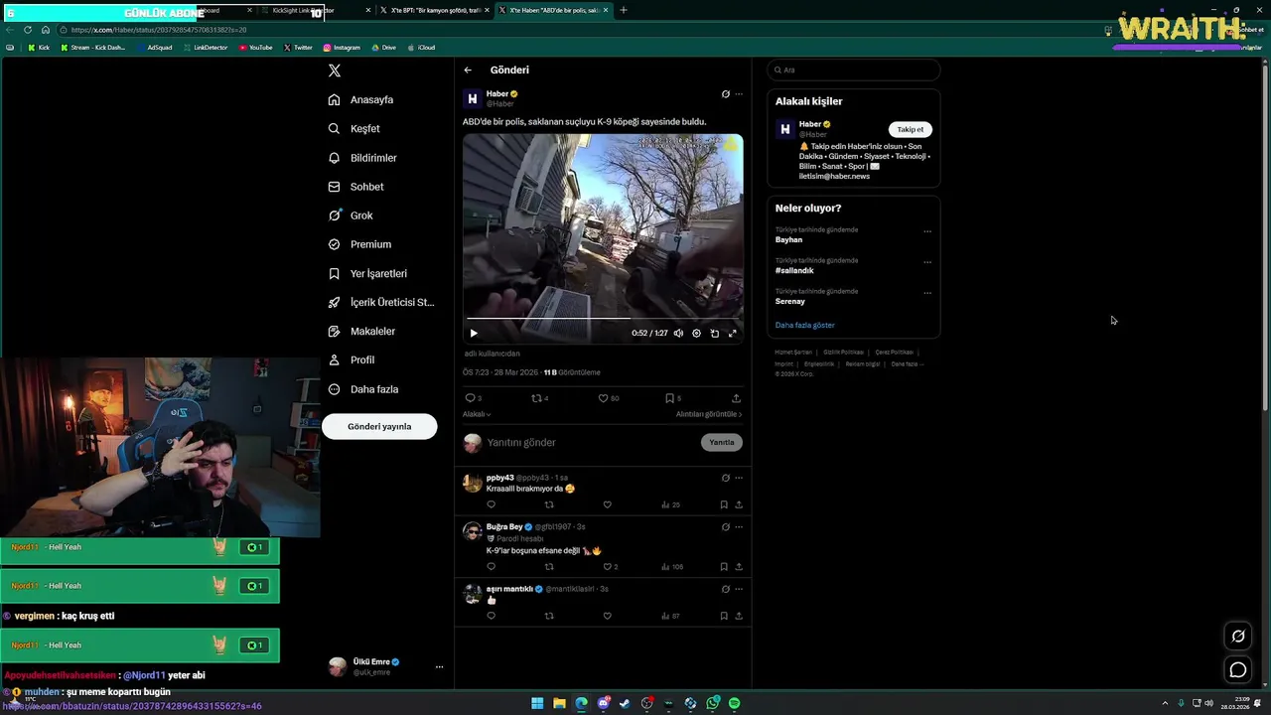Screen dimensions: 1271x715
Task: Bookmark Haber's main post
Action: (x=672, y=398)
